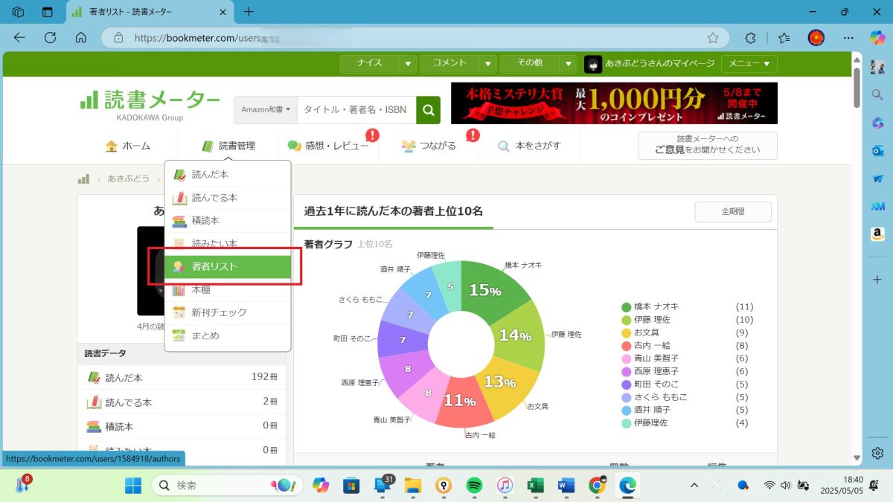Select 新刊チェック in the dropdown menu
The width and height of the screenshot is (893, 502).
pos(219,312)
